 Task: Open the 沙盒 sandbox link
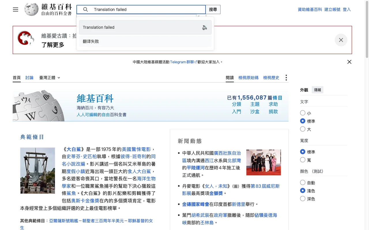tap(255, 112)
